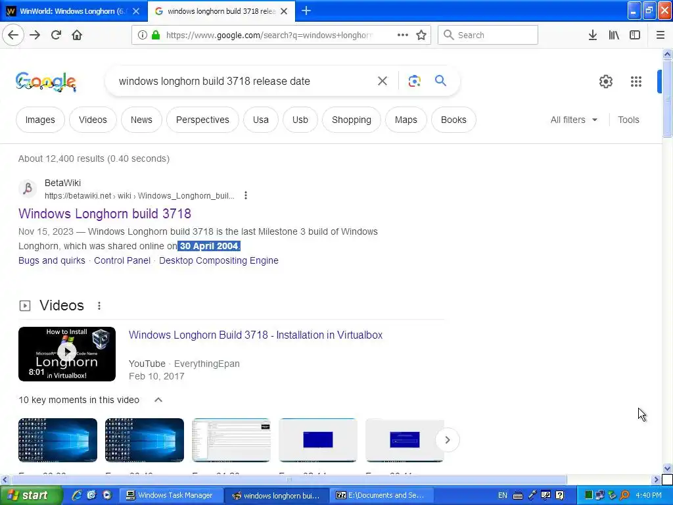Click the green padlock security icon

tap(156, 35)
